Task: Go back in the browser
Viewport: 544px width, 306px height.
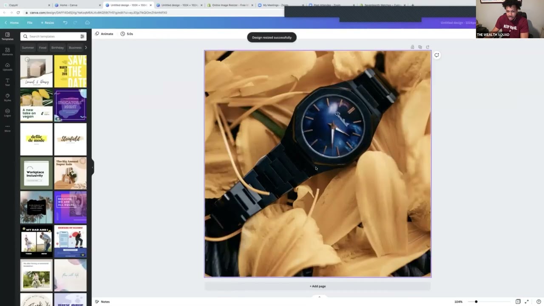Action: [x=5, y=13]
